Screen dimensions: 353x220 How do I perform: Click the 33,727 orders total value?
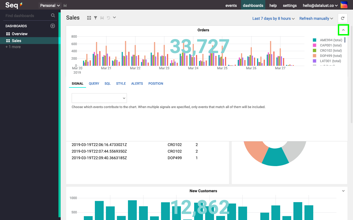click(x=200, y=46)
